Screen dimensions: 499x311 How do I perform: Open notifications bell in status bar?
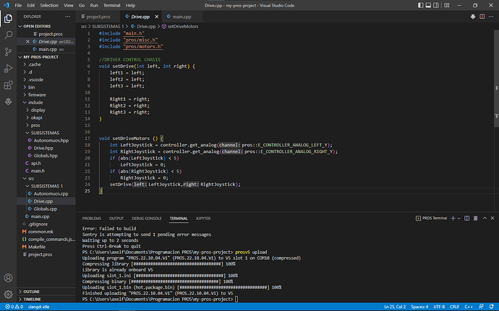point(492,307)
